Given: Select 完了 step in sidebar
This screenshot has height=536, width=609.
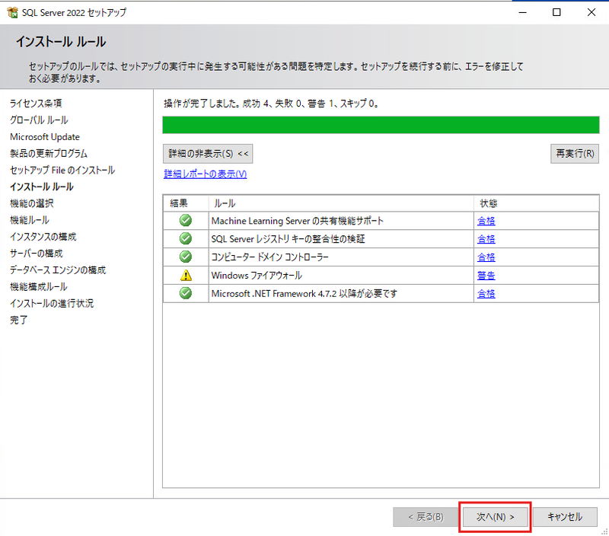Looking at the screenshot, I should [18, 320].
